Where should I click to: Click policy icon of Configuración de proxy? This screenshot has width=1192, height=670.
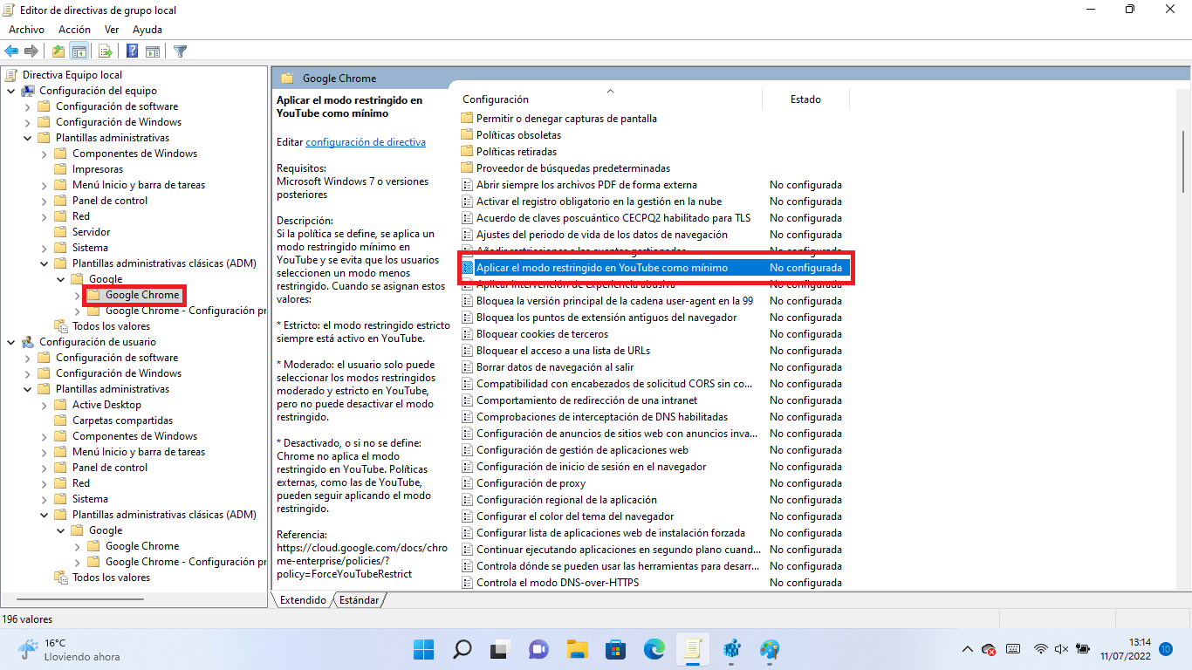click(x=467, y=483)
